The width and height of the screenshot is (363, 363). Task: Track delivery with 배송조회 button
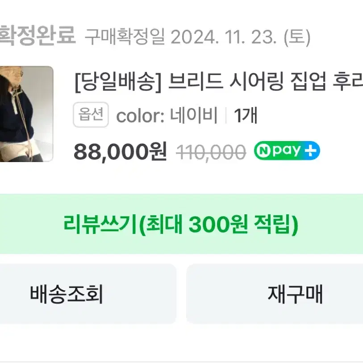(x=88, y=294)
